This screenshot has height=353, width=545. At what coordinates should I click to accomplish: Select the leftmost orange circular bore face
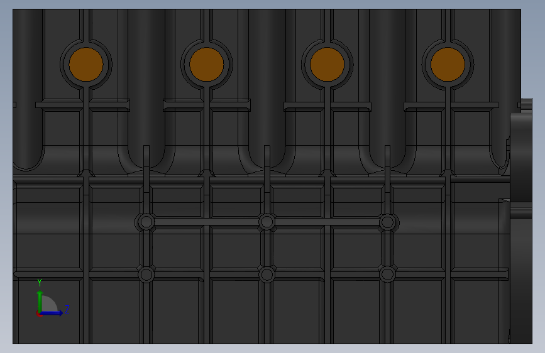coord(86,65)
